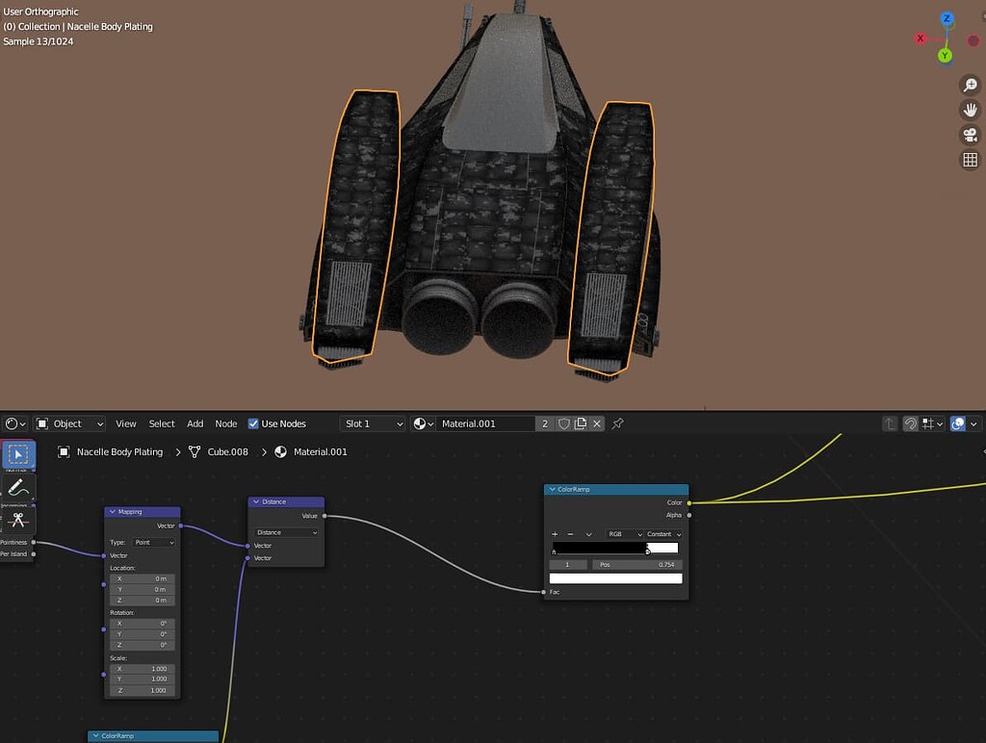Select the Annotate tool in the toolbar
Image resolution: width=986 pixels, height=743 pixels.
[x=17, y=486]
